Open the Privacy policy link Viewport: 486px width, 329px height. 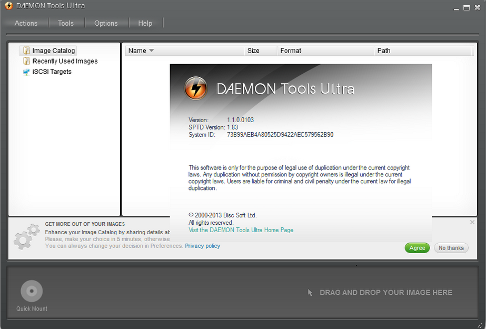[x=202, y=246]
